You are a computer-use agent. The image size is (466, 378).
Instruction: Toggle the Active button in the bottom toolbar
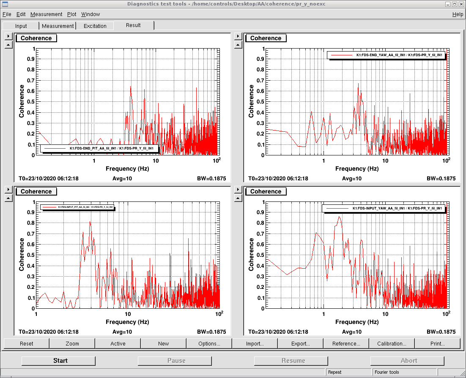point(118,343)
